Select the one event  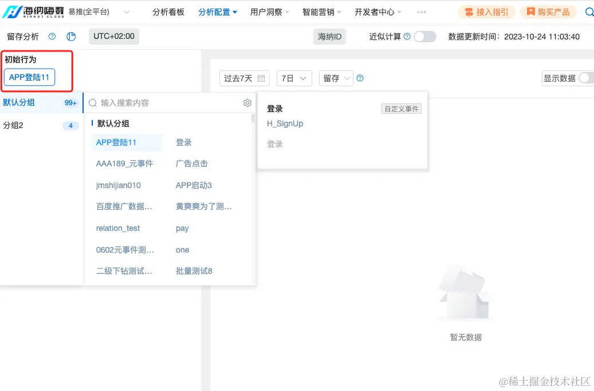182,250
